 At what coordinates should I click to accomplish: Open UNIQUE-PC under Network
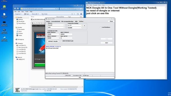21,59
